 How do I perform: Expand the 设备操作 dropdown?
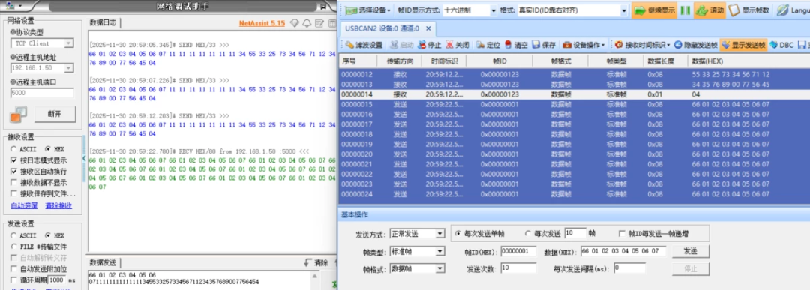[583, 45]
